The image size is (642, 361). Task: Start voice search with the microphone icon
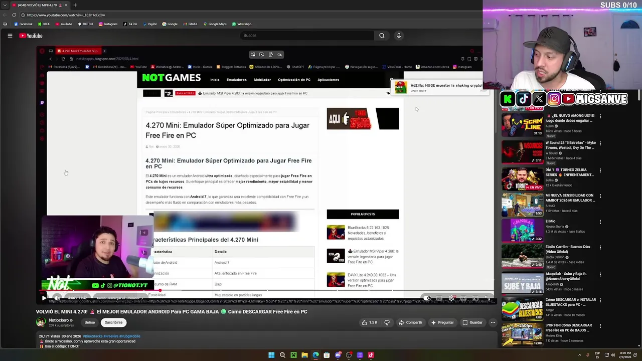tap(399, 36)
